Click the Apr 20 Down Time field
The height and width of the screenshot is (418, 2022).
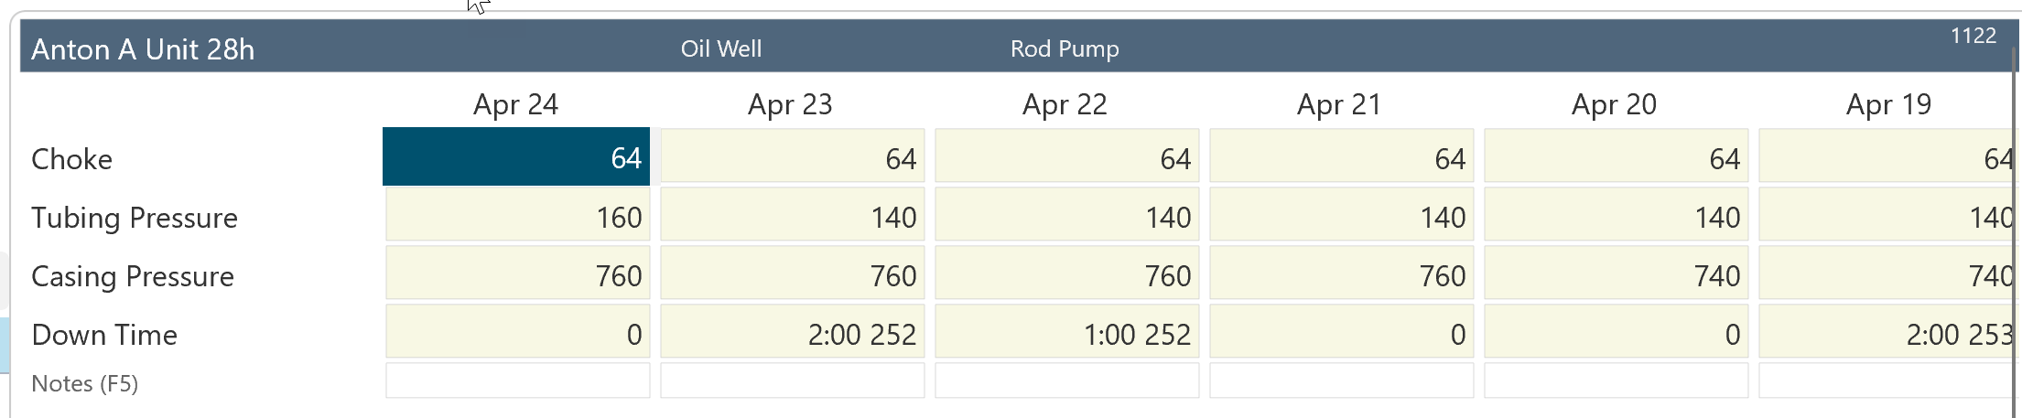tap(1616, 334)
